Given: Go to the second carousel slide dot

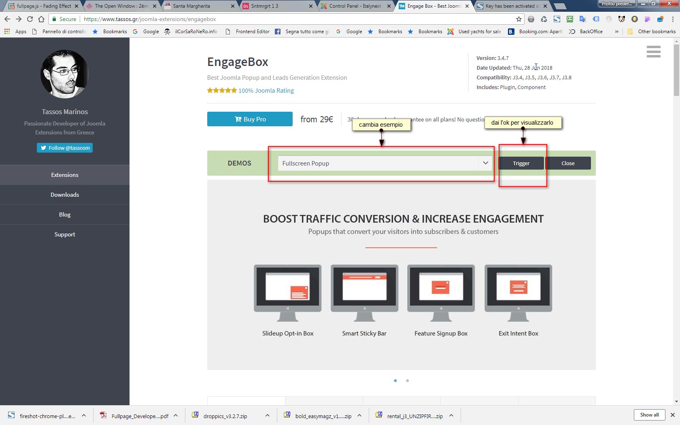Looking at the screenshot, I should [x=407, y=380].
